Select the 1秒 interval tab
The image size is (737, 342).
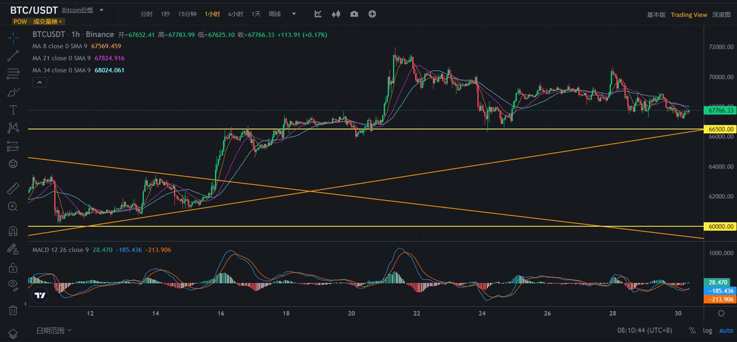click(x=165, y=14)
